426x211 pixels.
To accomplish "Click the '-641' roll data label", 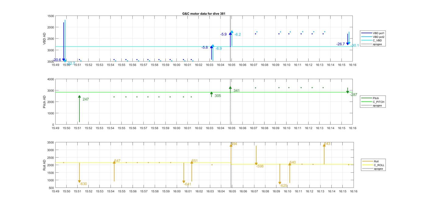I will [188, 184].
